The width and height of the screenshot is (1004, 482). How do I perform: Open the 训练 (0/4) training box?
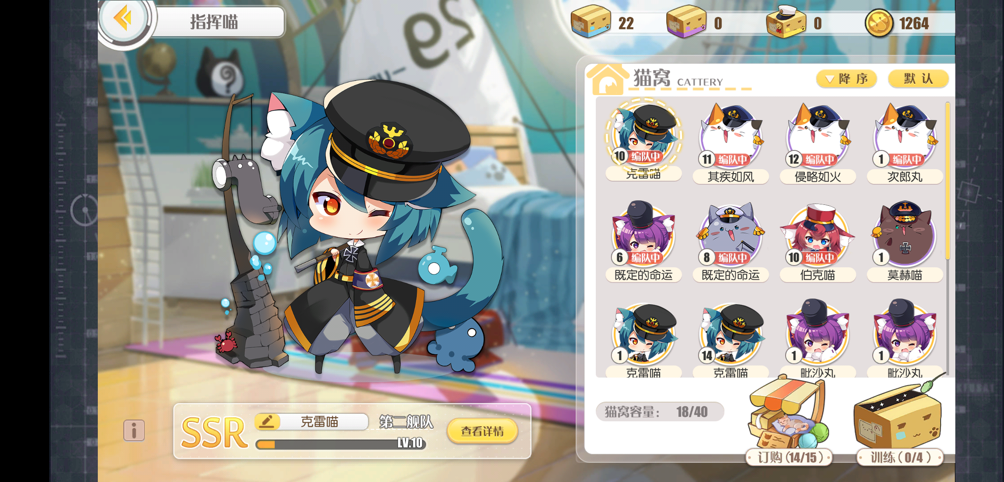tap(899, 424)
